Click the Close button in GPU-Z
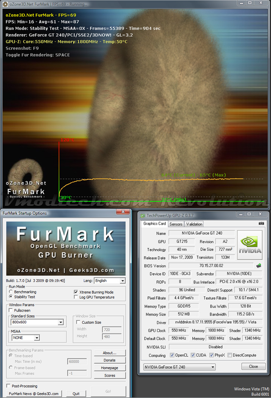This screenshot has height=398, width=271. [254, 366]
